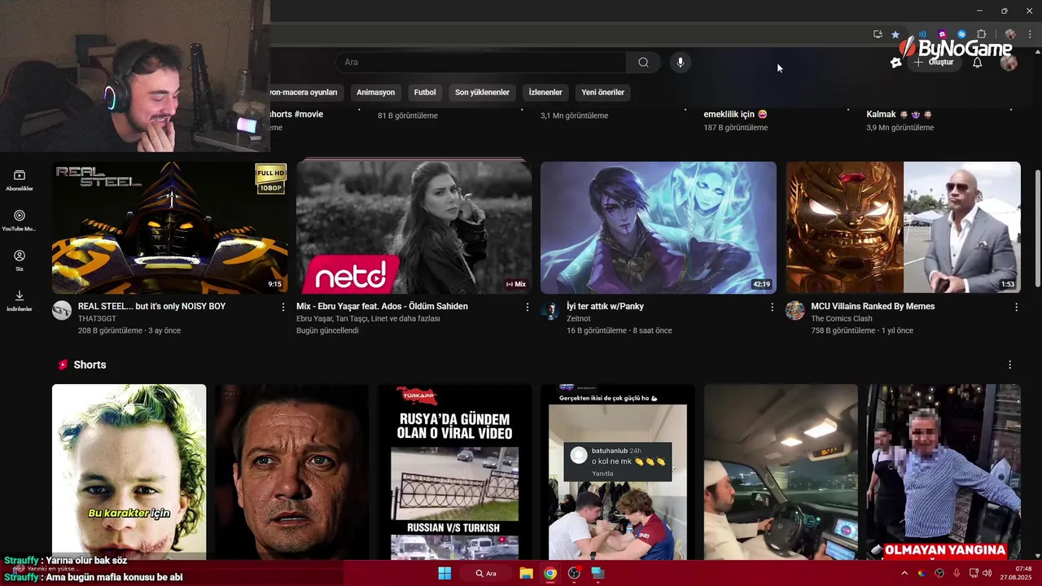This screenshot has height=586, width=1042.
Task: Go to The Comics Clash channel name
Action: [842, 319]
